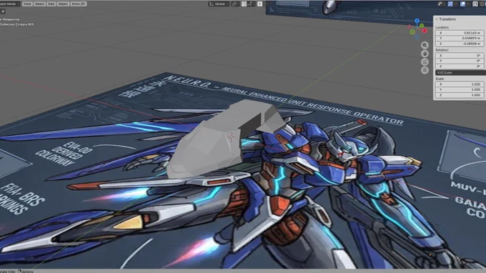This screenshot has width=486, height=273.
Task: Click the Location Y field
Action: point(460,38)
